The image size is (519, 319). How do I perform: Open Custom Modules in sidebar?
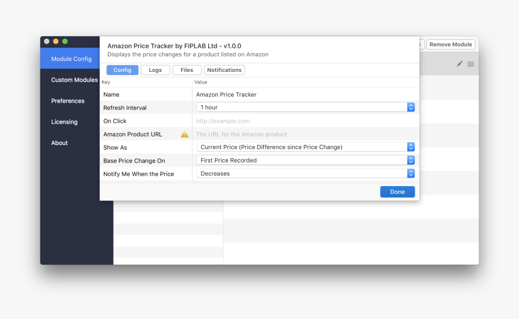tap(74, 80)
